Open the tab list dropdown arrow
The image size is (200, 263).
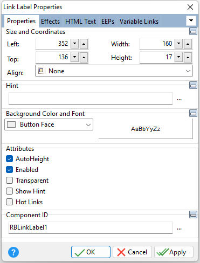191,20
